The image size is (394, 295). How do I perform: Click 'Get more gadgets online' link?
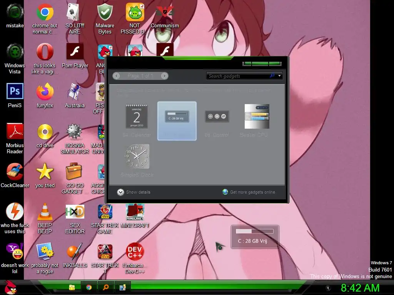[249, 192]
